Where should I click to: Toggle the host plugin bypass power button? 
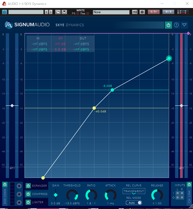click(x=4, y=12)
